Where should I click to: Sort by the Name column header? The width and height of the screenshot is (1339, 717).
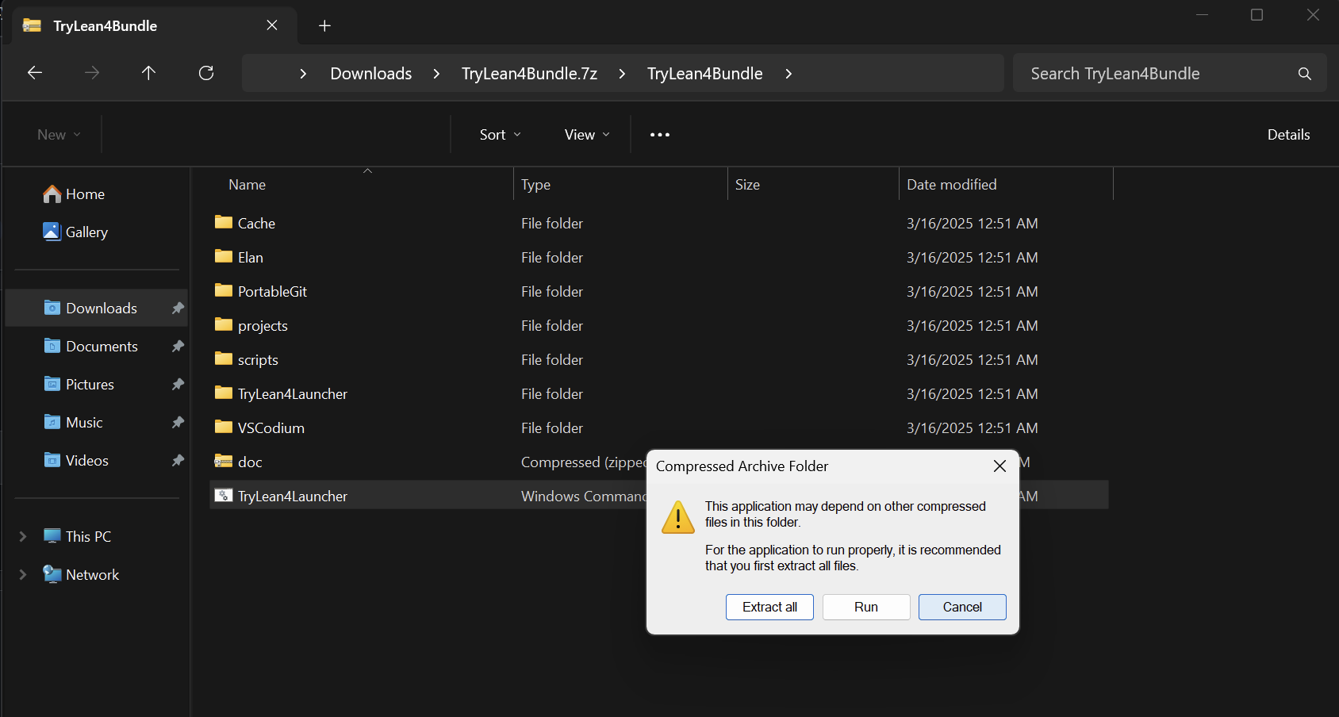(x=247, y=185)
